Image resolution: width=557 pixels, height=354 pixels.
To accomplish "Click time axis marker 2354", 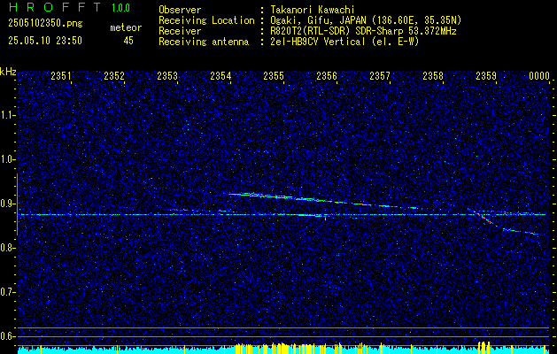I will 220,75.
